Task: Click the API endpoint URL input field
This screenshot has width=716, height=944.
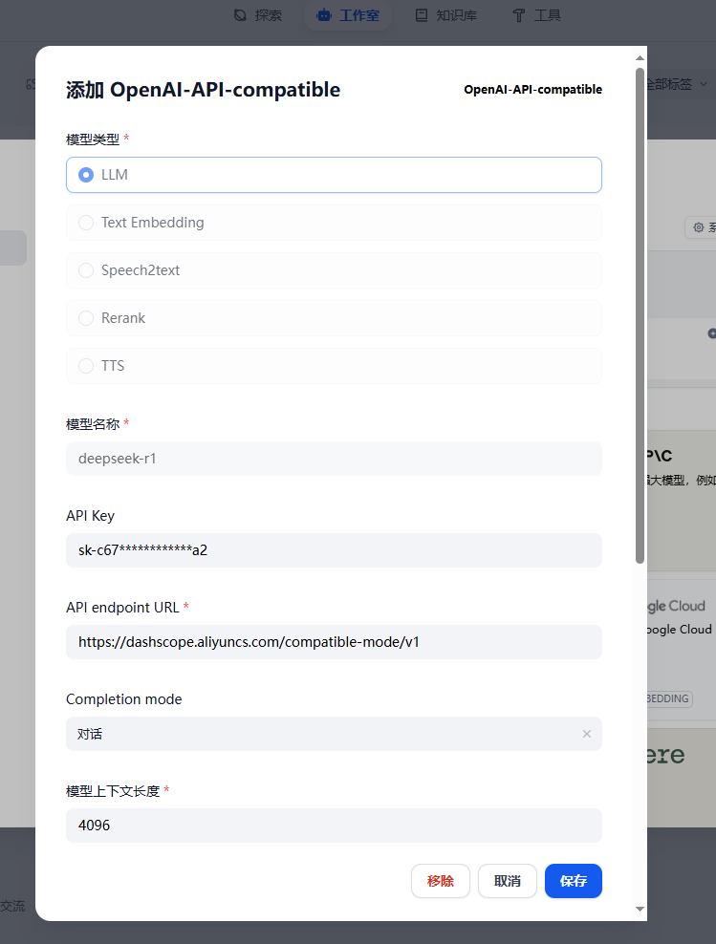Action: [334, 642]
